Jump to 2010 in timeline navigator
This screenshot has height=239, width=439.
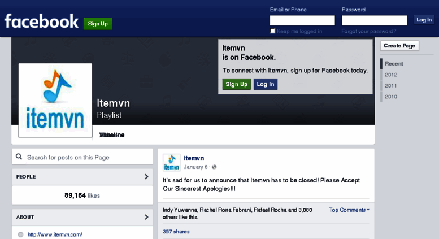click(x=391, y=97)
